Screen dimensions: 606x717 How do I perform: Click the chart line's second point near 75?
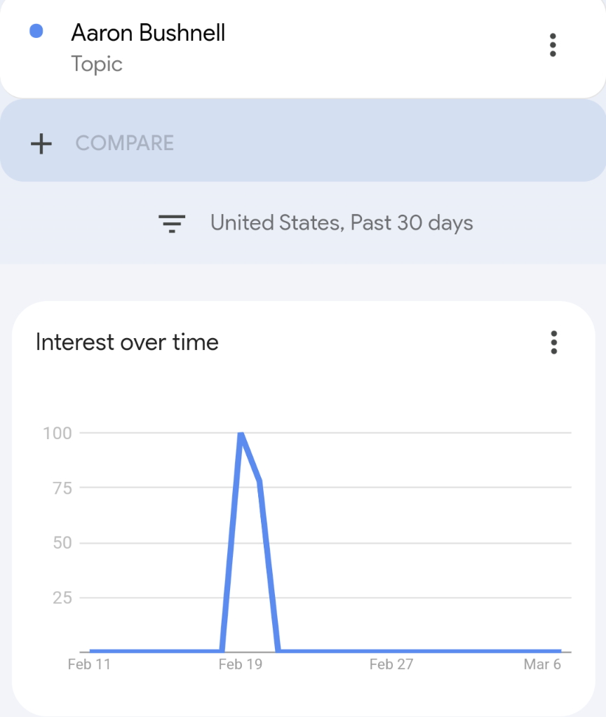260,481
